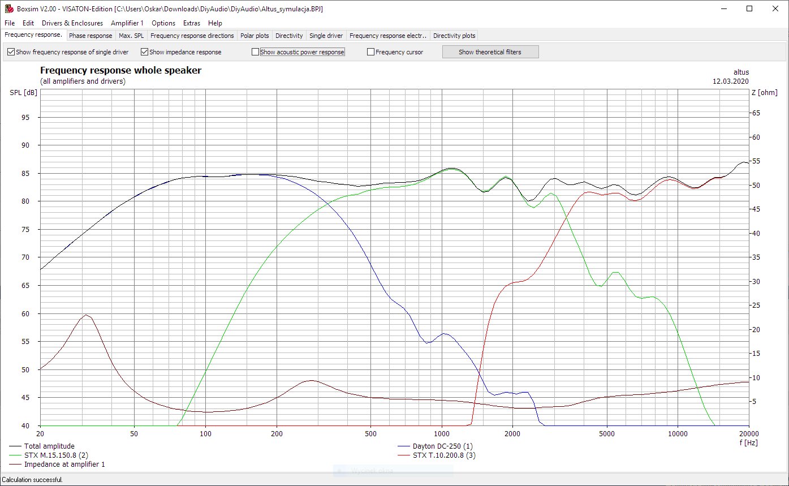Switch to the Max. SPL tab
Viewport: 789px width, 486px height.
pos(131,36)
